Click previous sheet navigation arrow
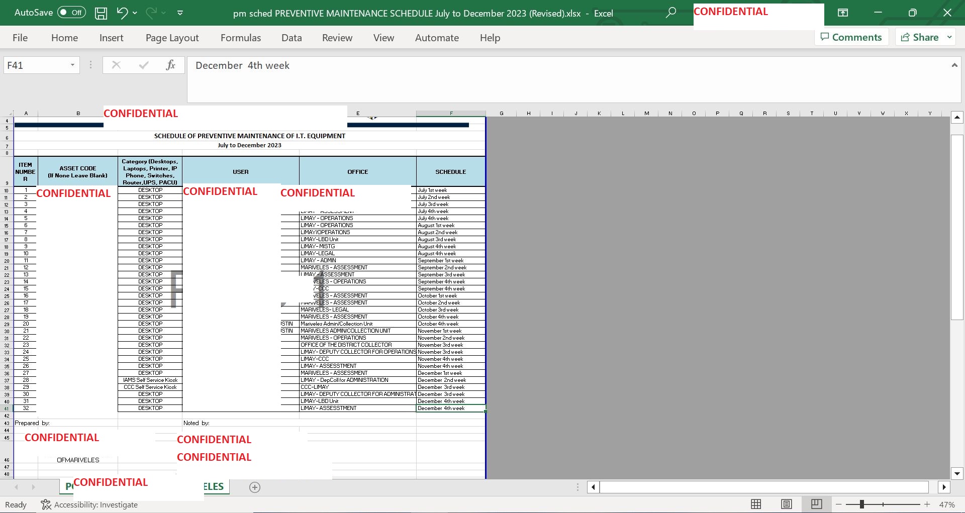This screenshot has height=513, width=965. point(17,487)
